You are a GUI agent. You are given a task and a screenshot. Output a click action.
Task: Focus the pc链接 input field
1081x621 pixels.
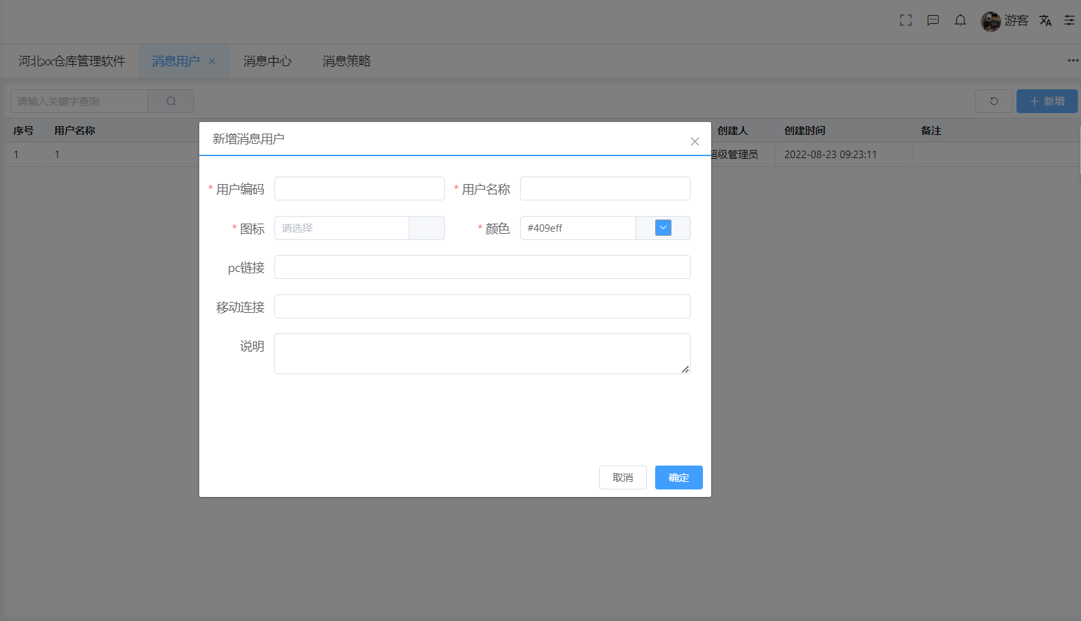482,267
